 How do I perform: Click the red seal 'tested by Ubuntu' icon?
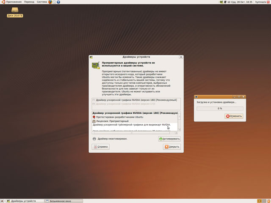pyautogui.click(x=94, y=117)
